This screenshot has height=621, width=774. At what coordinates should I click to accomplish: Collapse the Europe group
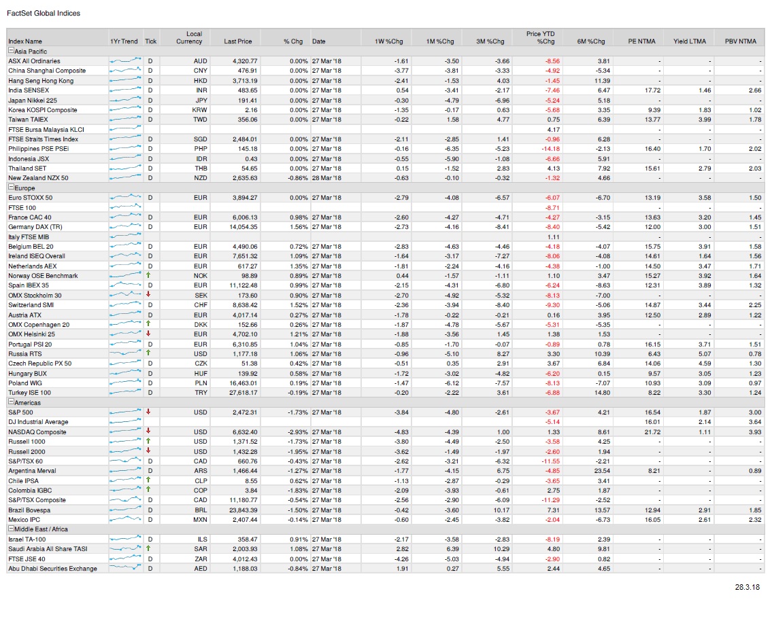click(11, 188)
